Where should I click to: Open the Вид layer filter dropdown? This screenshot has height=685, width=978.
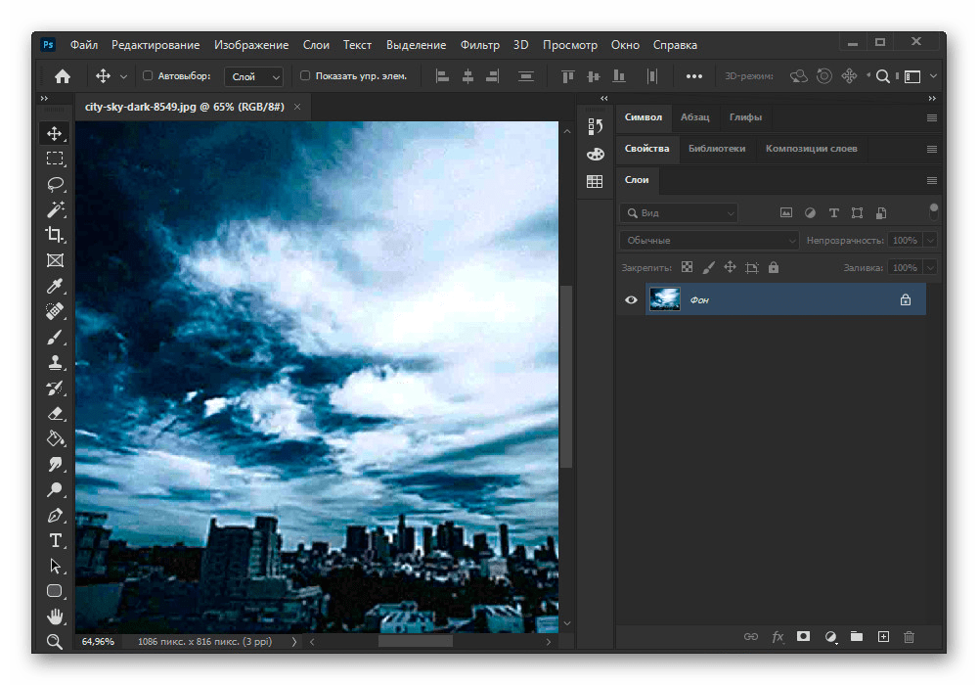click(679, 212)
